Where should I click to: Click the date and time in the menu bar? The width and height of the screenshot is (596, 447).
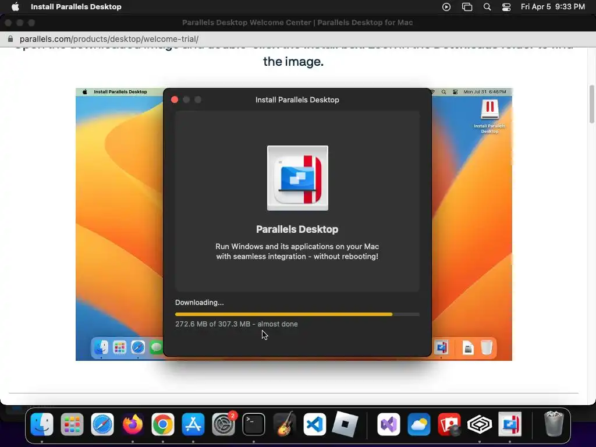[553, 7]
